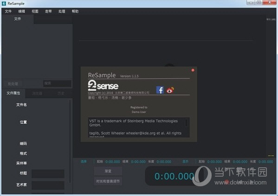This screenshot has width=278, height=196.
Task: Maximize the ReSample window
Action: pyautogui.click(x=259, y=2)
